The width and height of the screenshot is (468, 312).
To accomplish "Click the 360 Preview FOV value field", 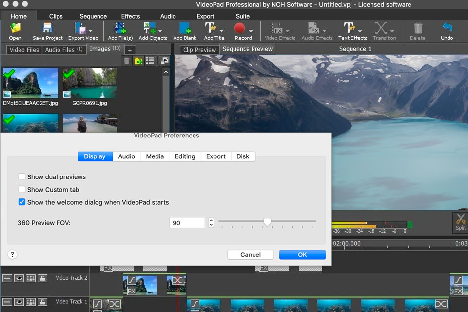I will click(x=187, y=223).
